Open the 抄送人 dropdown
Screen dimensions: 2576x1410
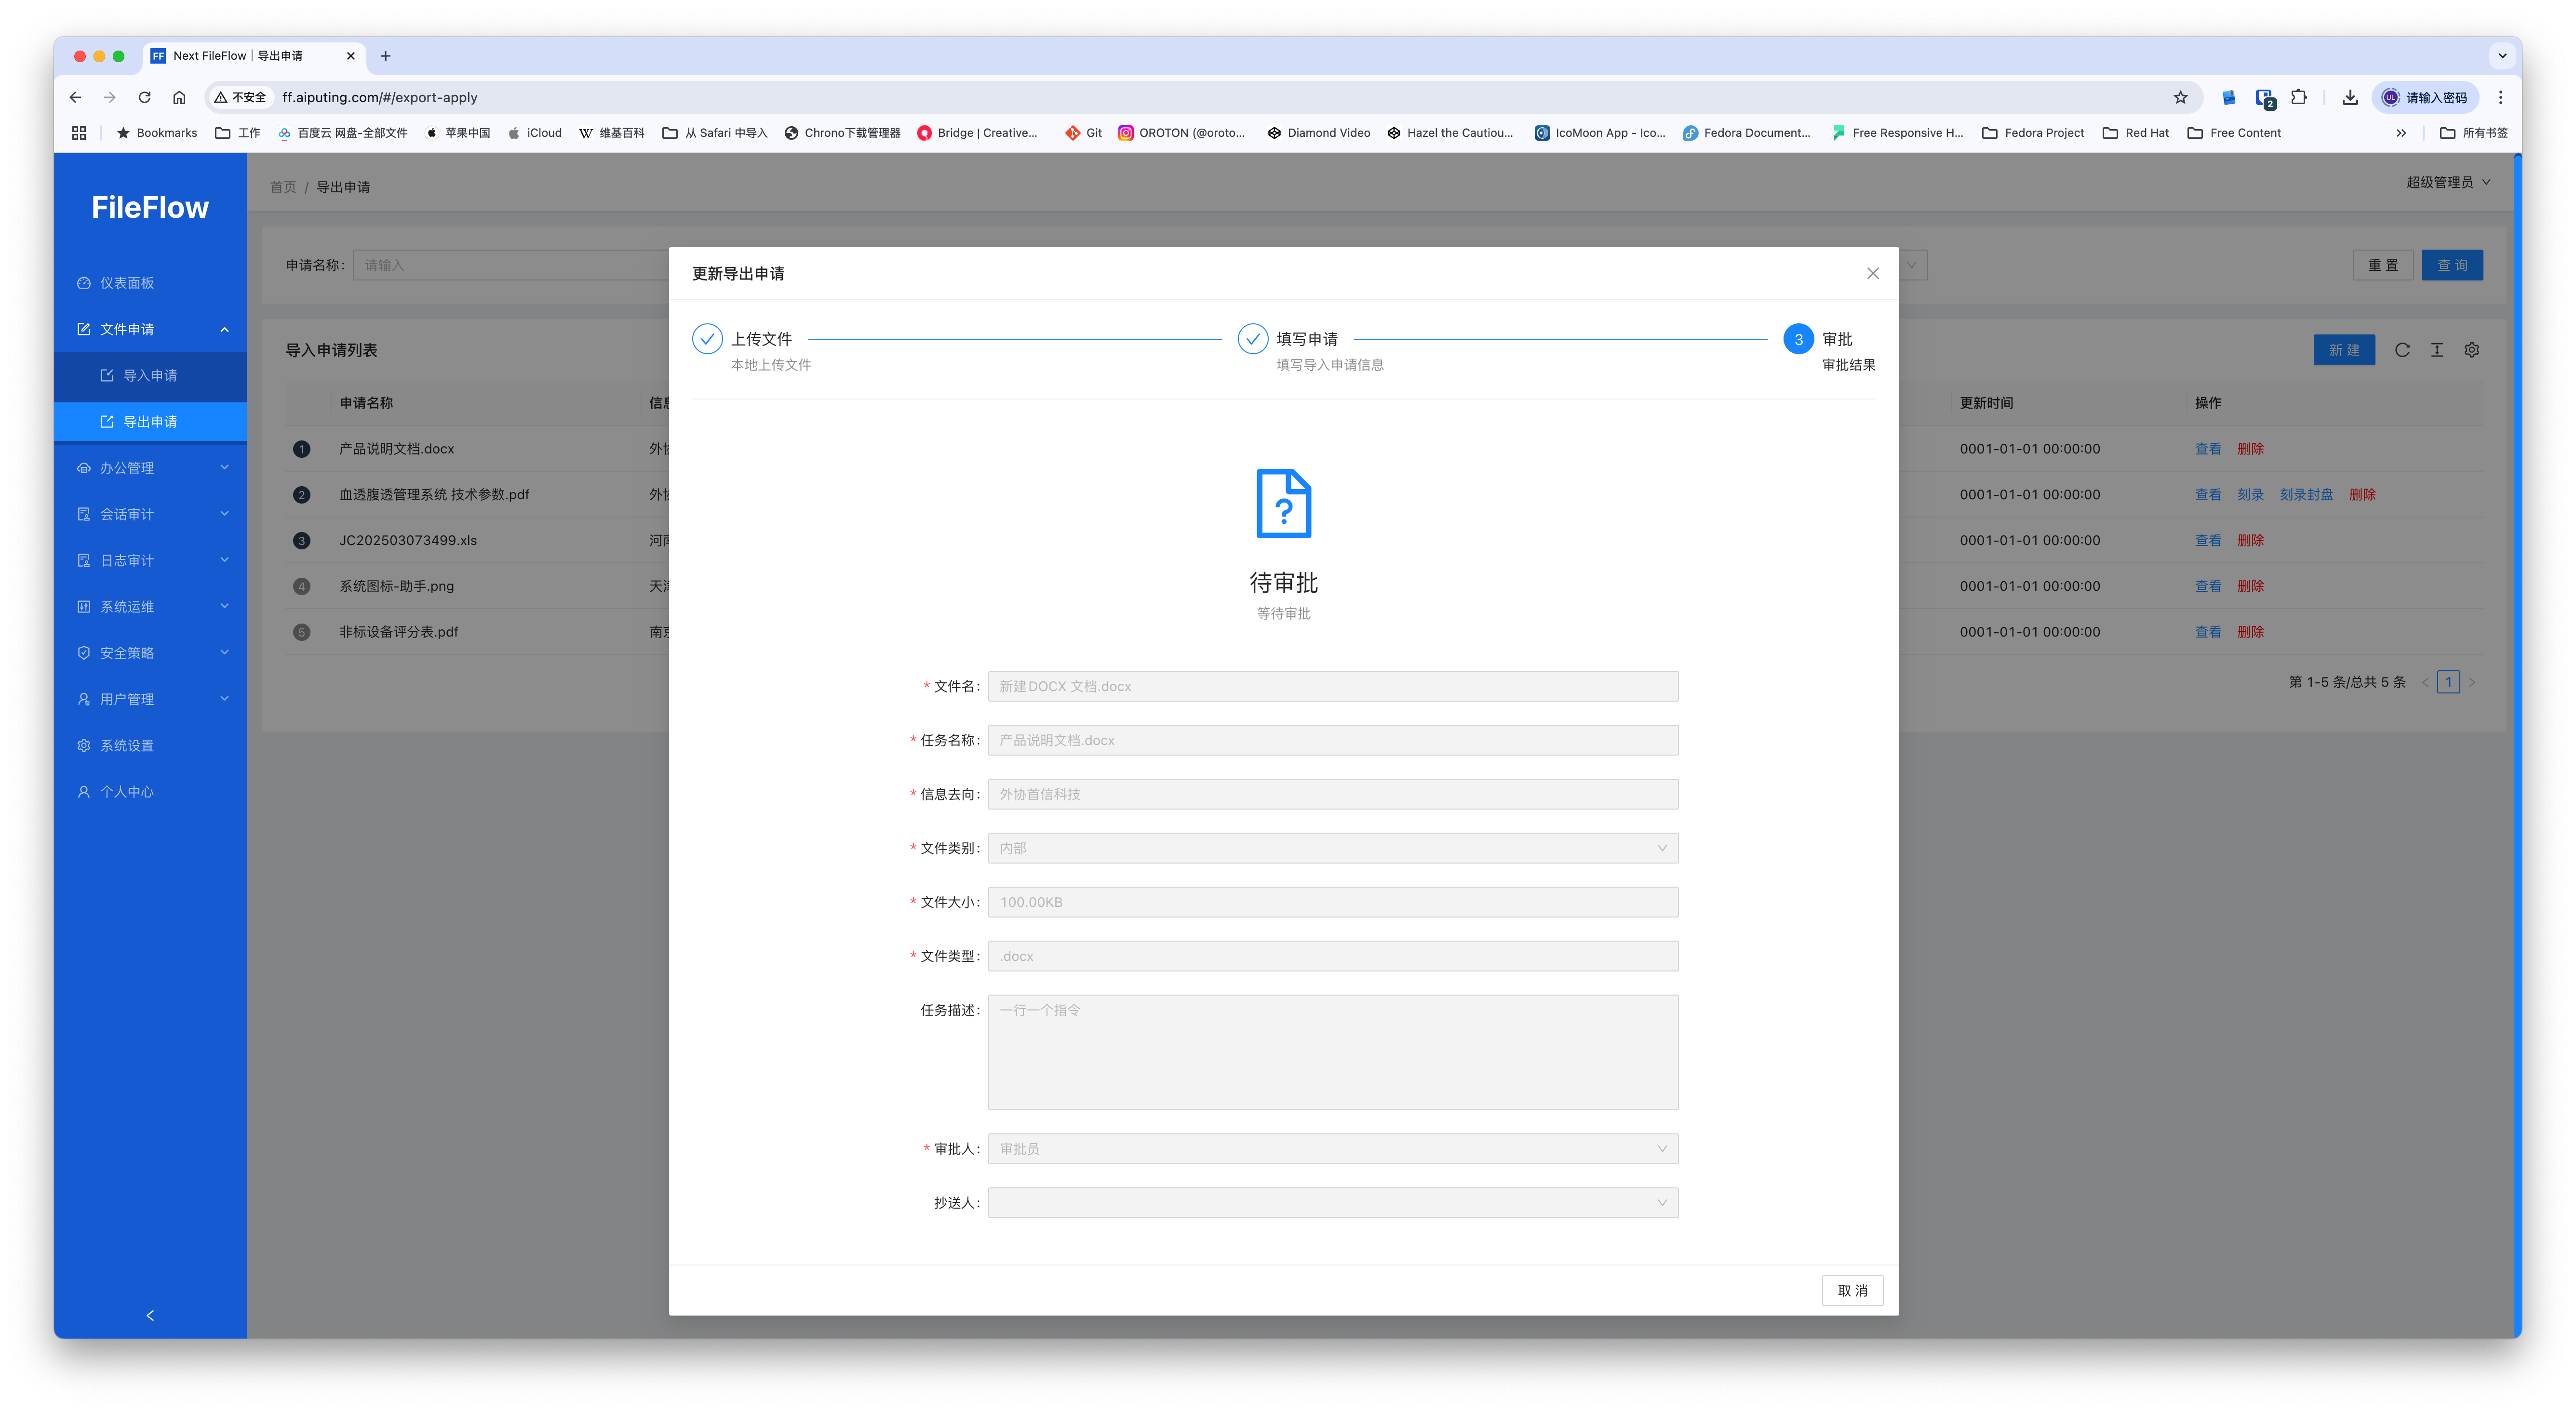coord(1332,1203)
